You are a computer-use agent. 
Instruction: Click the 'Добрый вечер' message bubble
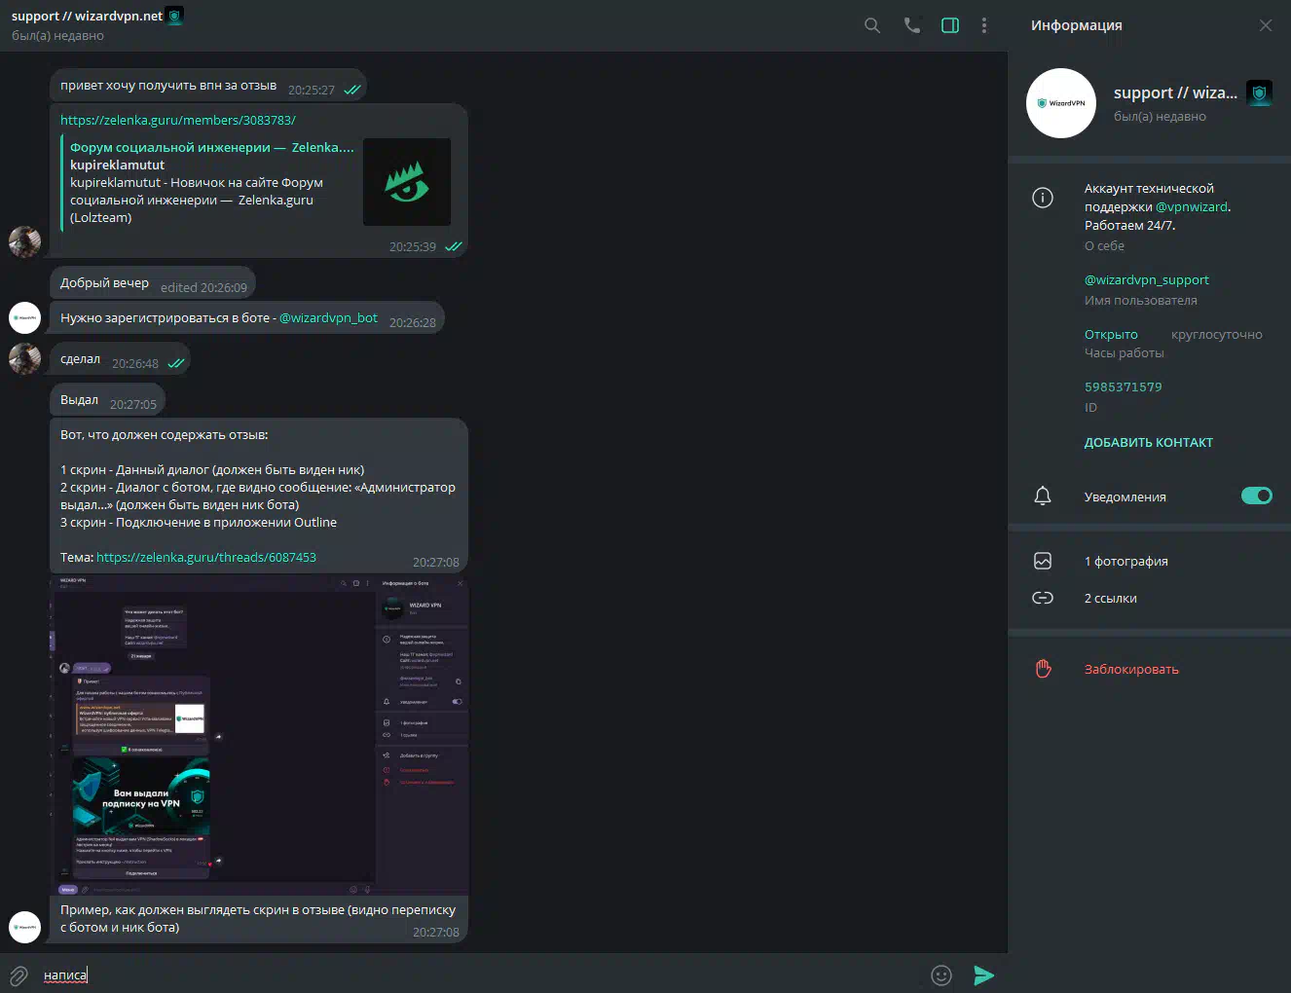pos(153,283)
